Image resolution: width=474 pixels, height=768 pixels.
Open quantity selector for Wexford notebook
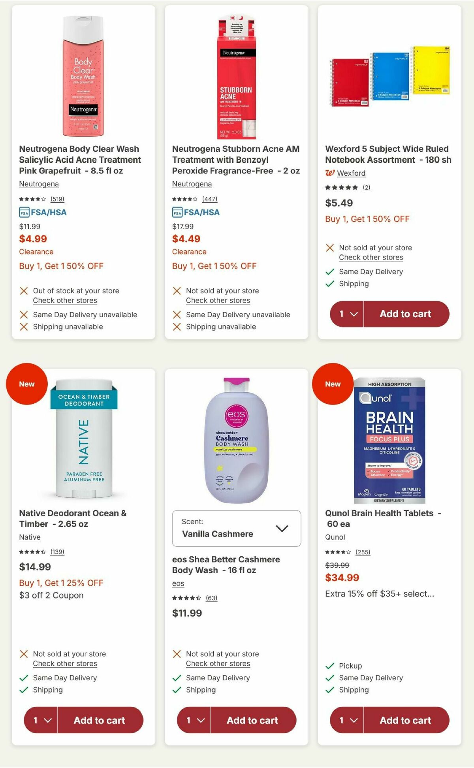click(347, 314)
